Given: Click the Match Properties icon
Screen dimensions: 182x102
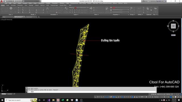Looking at the screenshot, I should pyautogui.click(x=107, y=8).
